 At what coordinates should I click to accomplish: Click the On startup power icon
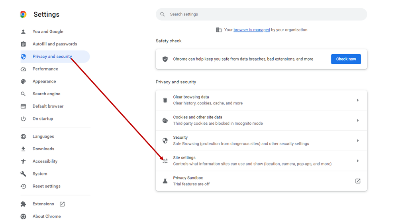[24, 119]
